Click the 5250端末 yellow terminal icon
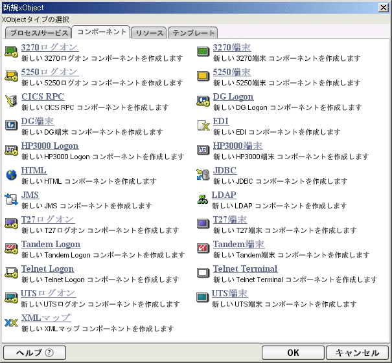This screenshot has height=363, width=392. click(203, 76)
